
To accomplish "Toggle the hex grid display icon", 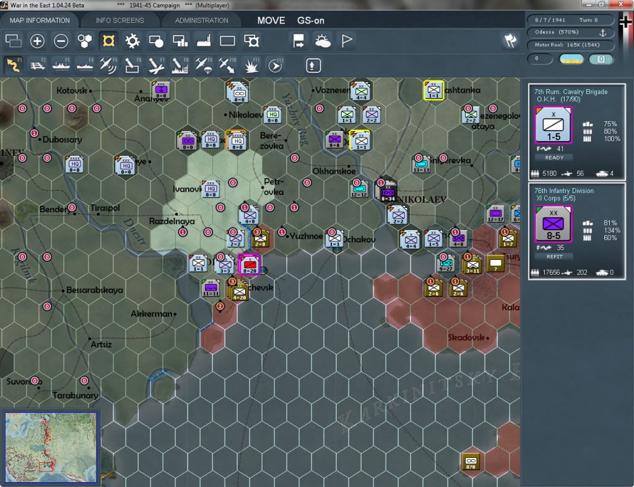I will coord(85,41).
